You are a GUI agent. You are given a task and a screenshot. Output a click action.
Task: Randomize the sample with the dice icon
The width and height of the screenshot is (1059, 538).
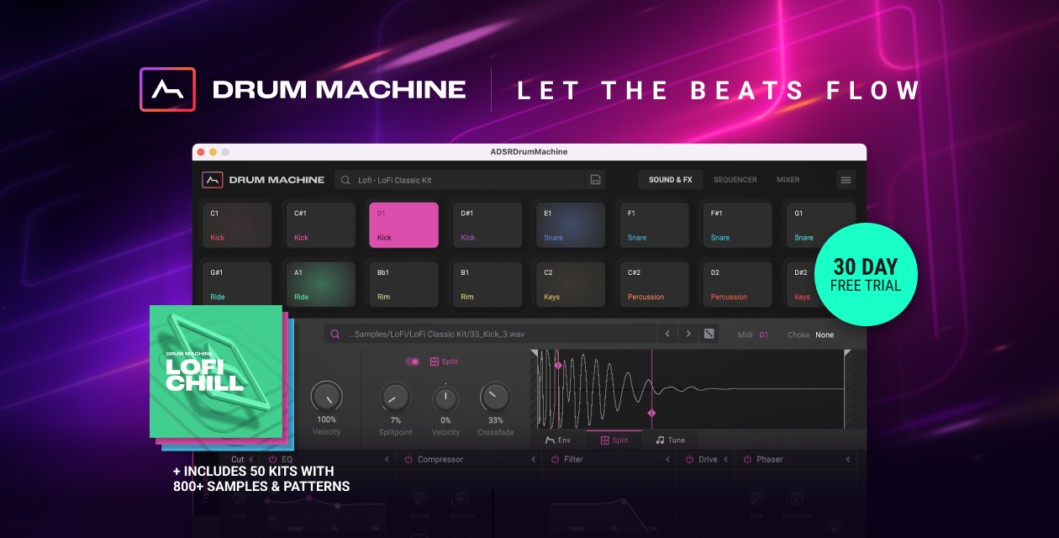[709, 335]
